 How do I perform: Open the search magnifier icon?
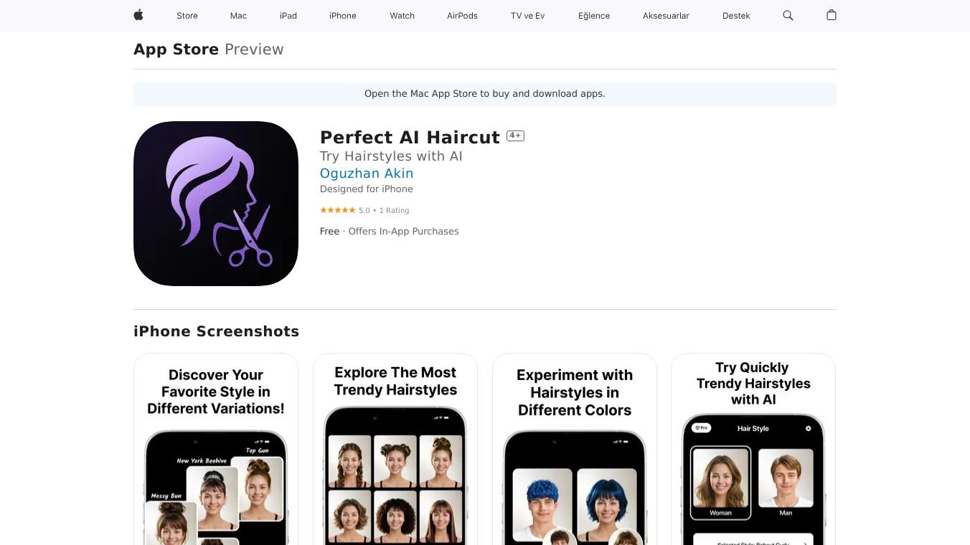[788, 15]
